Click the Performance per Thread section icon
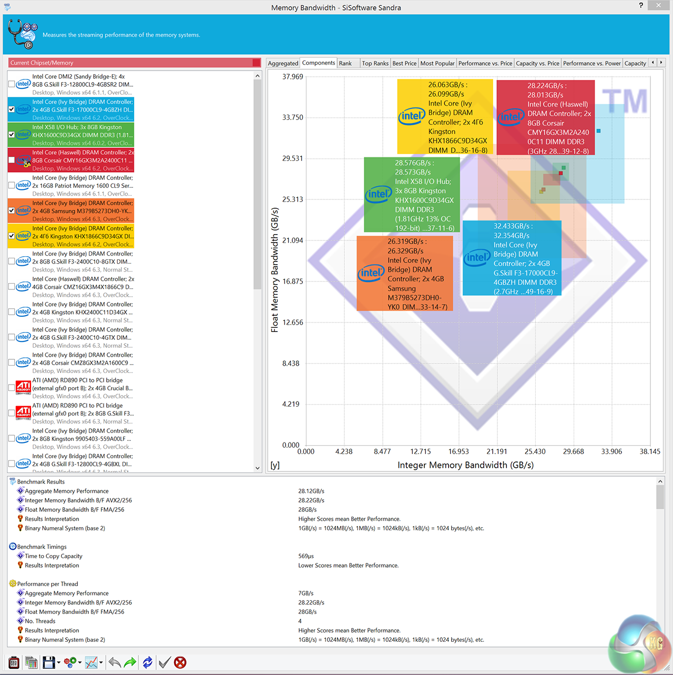This screenshot has height=675, width=673. point(13,583)
